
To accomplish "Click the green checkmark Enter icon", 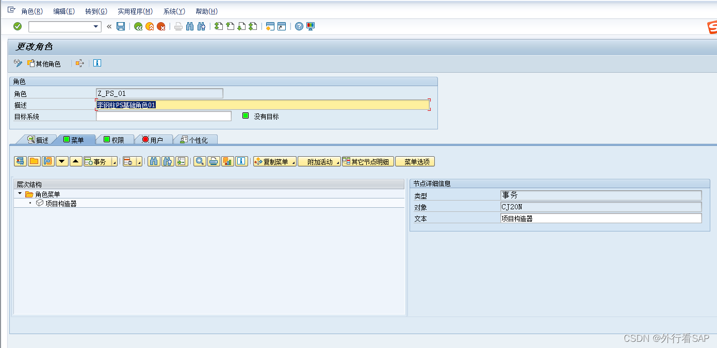I will tap(18, 26).
